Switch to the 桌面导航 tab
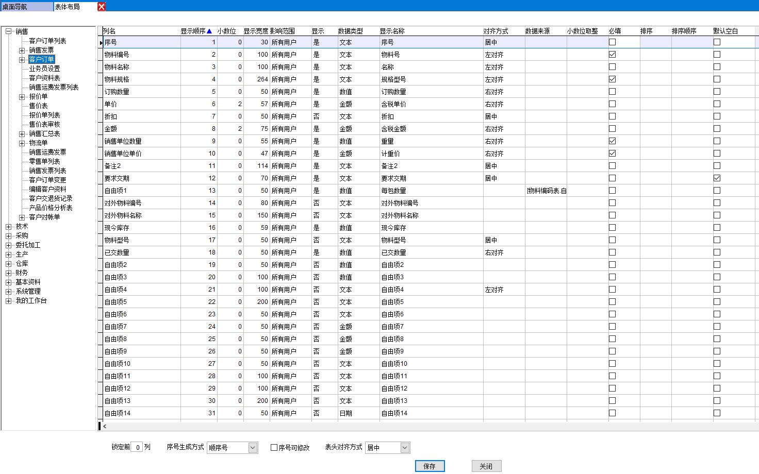The height and width of the screenshot is (474, 759). 26,7
